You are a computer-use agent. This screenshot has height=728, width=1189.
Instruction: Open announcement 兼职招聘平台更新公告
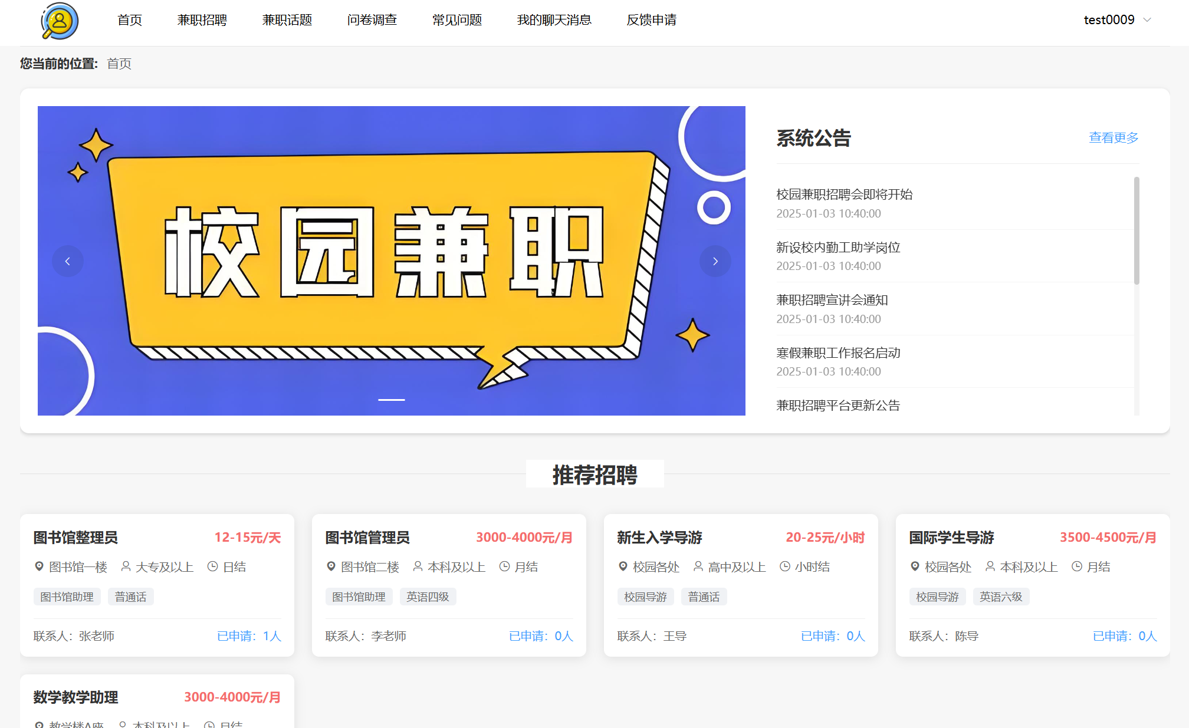838,406
